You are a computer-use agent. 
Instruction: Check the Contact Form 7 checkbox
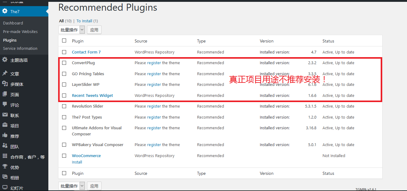(64, 52)
